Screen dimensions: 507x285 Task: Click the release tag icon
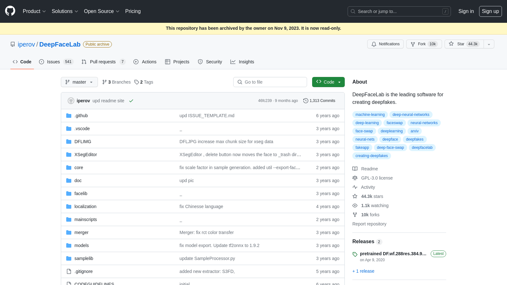pyautogui.click(x=355, y=254)
